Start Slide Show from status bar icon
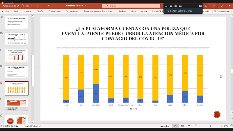The width and height of the screenshot is (233, 131). pyautogui.click(x=196, y=126)
